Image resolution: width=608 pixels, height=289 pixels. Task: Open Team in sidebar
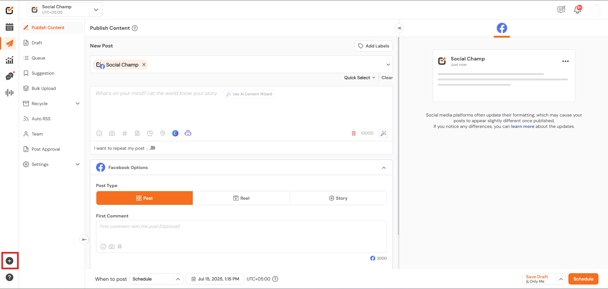pyautogui.click(x=52, y=134)
